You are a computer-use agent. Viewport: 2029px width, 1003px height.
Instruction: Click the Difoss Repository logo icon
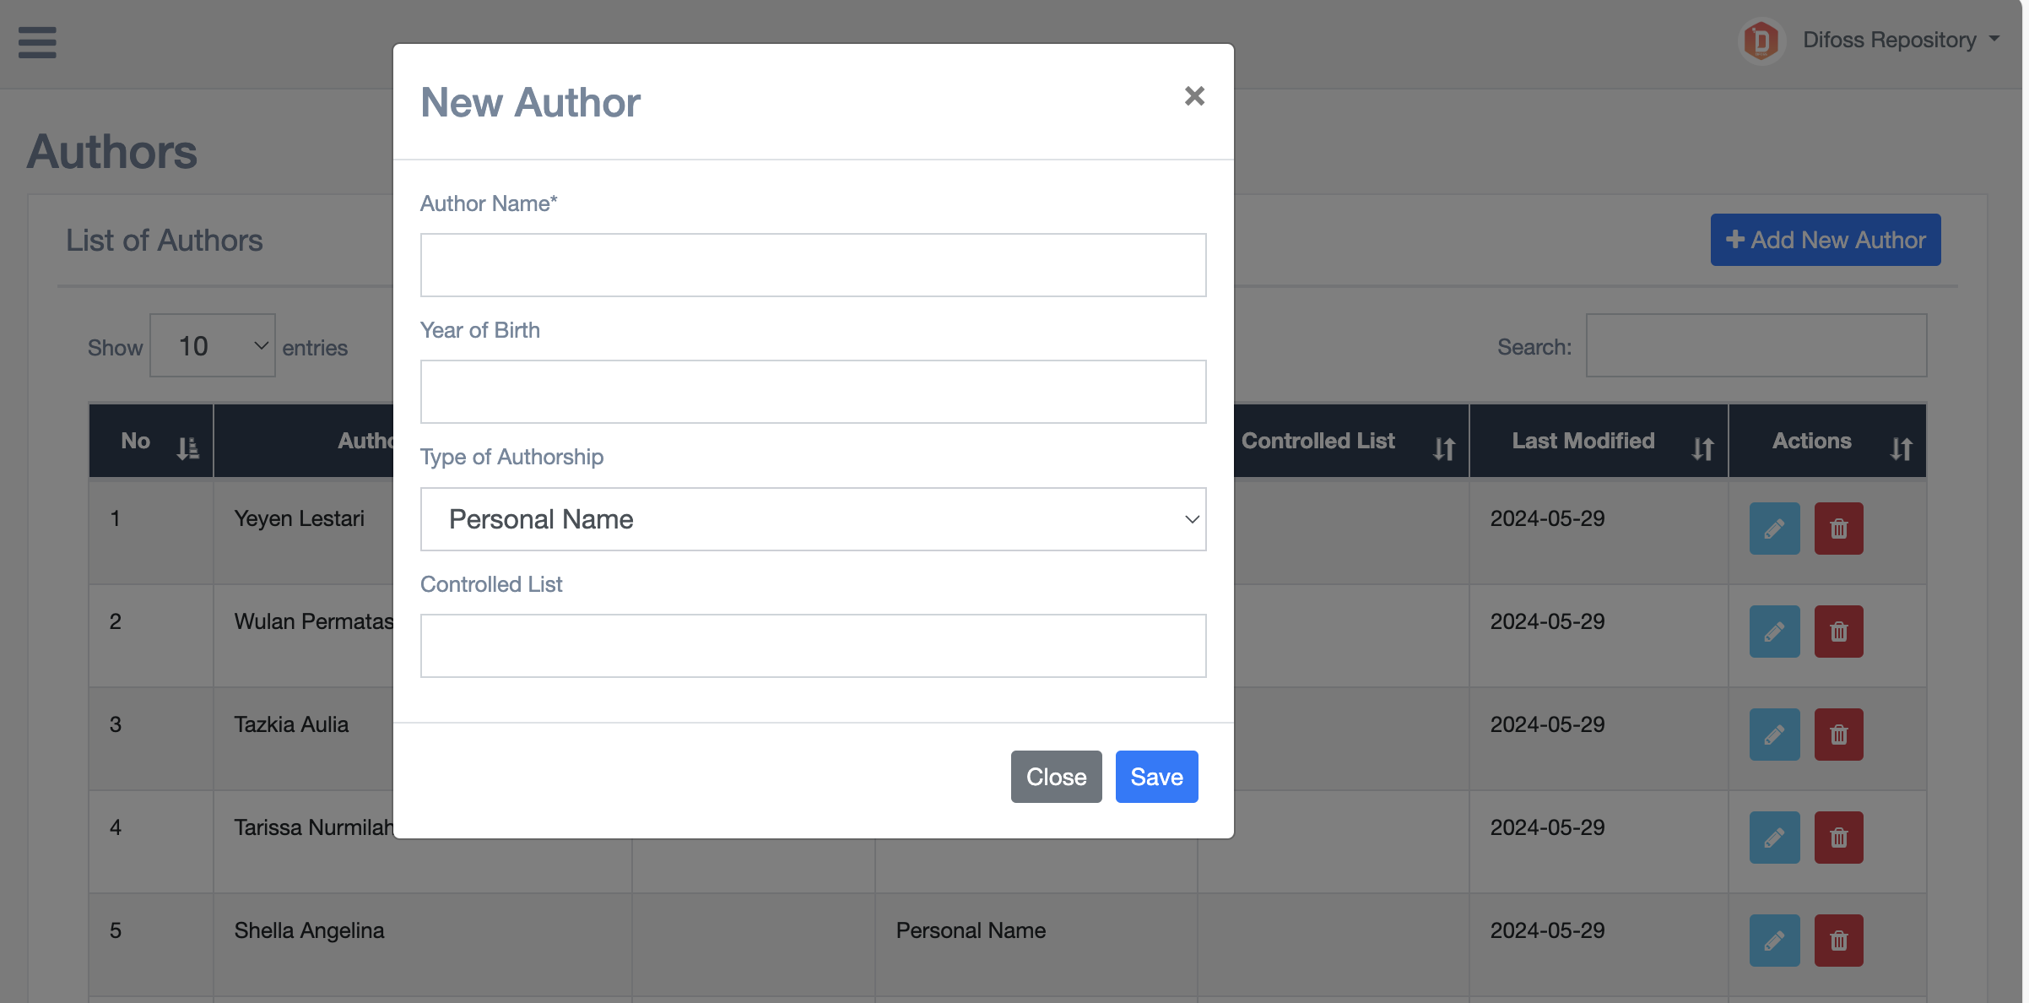click(1761, 41)
